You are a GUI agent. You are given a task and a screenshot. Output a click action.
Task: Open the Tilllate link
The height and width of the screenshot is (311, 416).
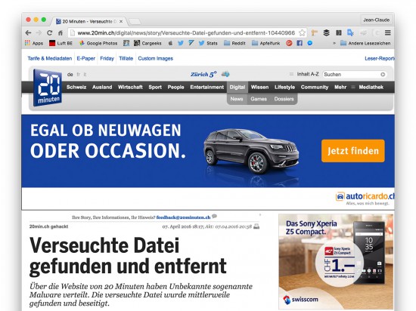point(126,58)
